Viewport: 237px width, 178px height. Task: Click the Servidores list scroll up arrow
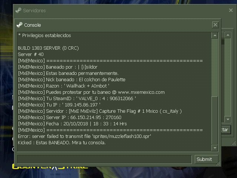click(228, 35)
